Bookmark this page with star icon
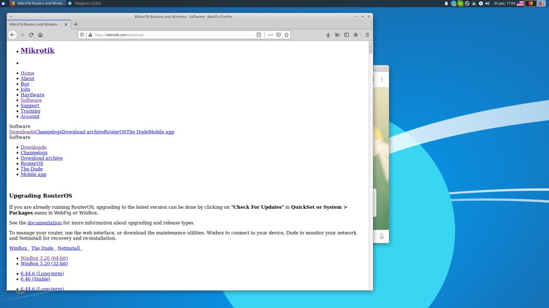549x308 pixels. [x=287, y=35]
